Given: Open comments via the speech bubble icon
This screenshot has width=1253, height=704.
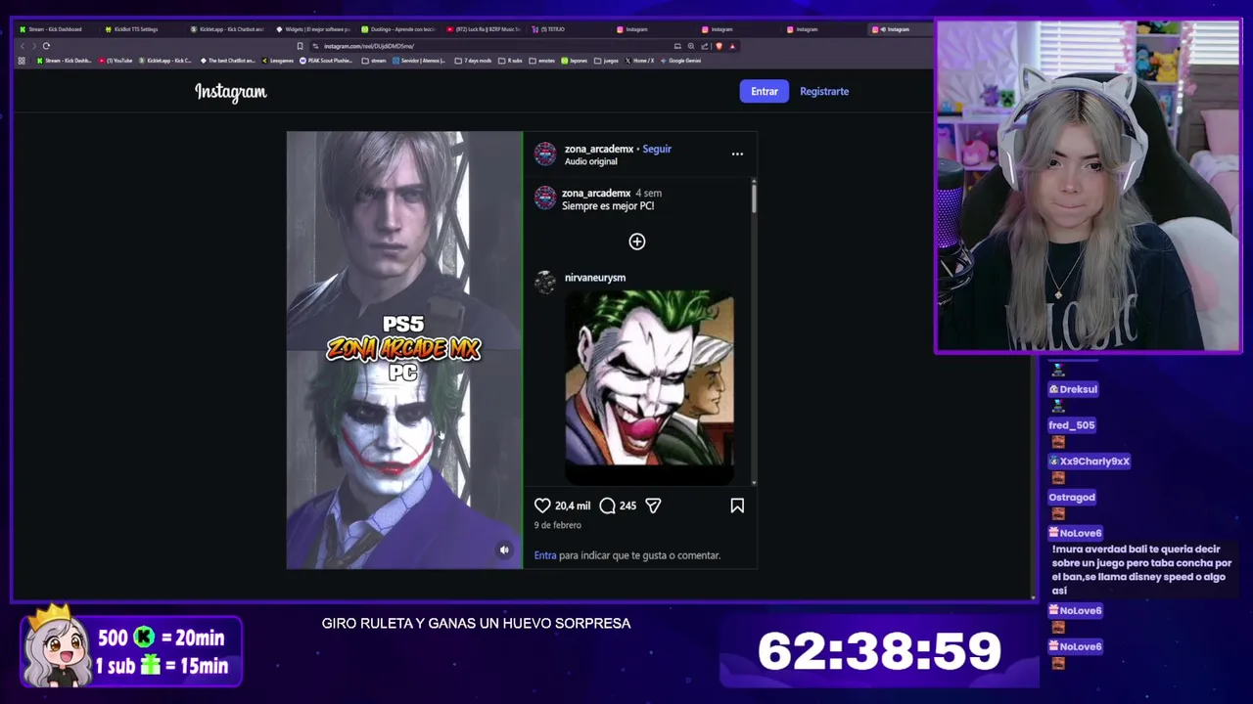Looking at the screenshot, I should click(x=607, y=506).
